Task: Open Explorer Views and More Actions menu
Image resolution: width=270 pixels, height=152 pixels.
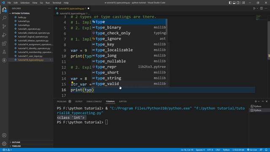Action: point(49,8)
